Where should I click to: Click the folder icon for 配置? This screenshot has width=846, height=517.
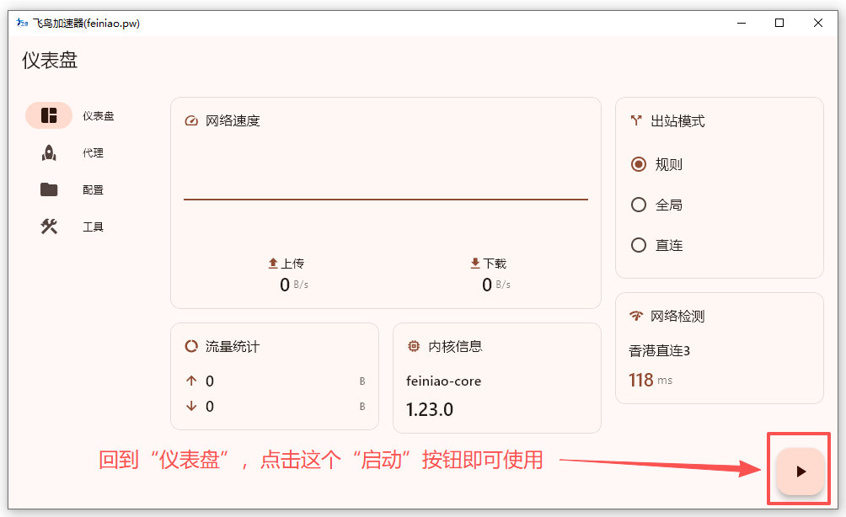pos(49,190)
